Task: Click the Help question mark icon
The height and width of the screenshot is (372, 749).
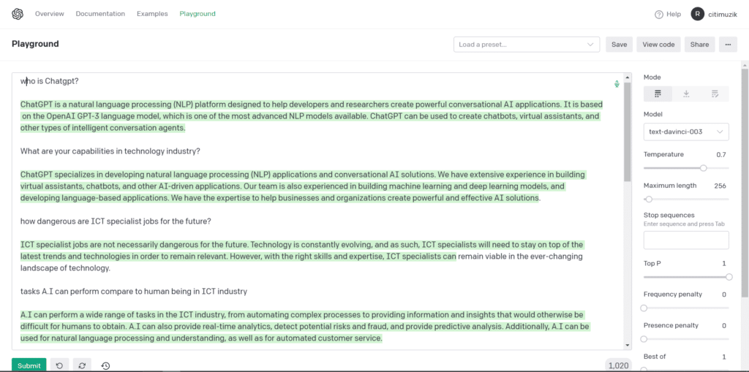Action: (x=658, y=14)
